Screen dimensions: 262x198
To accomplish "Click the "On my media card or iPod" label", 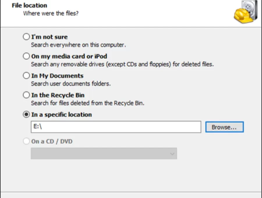I will click(x=69, y=56).
